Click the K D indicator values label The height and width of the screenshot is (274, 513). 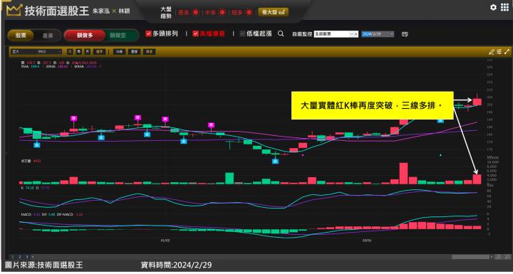[35, 188]
